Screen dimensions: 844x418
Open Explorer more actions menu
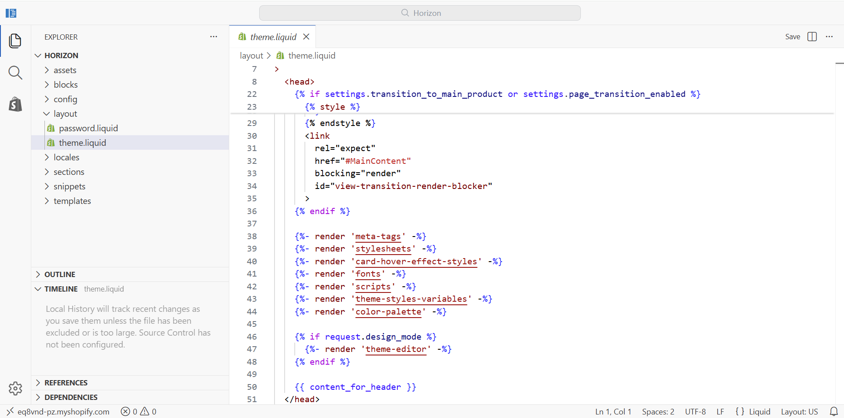point(213,37)
